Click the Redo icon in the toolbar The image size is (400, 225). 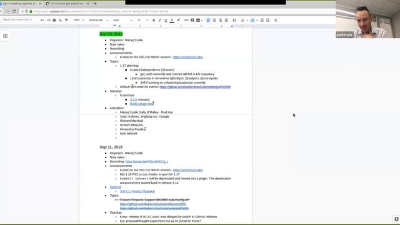(48, 20)
